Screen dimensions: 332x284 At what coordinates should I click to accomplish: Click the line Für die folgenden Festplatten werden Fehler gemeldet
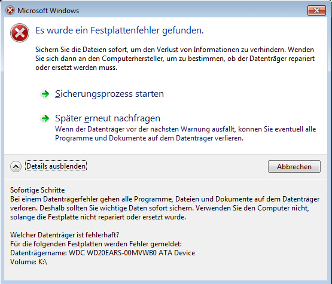(96, 244)
